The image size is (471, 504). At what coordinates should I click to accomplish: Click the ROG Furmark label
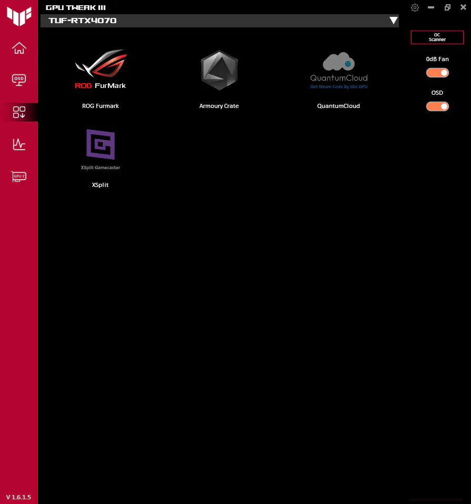click(100, 106)
